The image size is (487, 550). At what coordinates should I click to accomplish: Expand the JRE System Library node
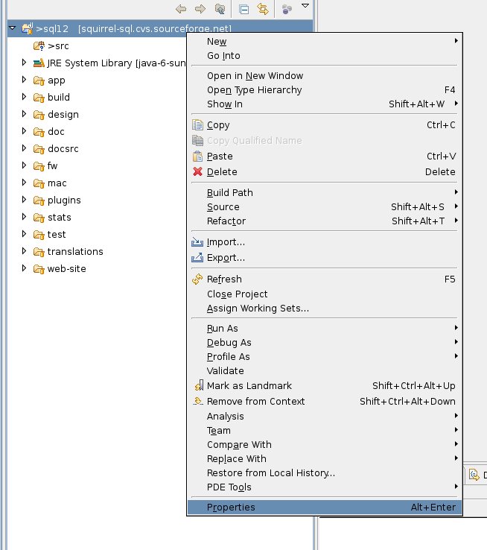tap(24, 63)
